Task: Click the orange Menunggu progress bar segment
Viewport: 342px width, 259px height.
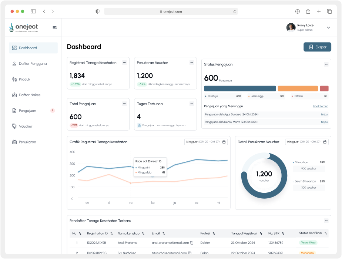Action: coord(298,88)
